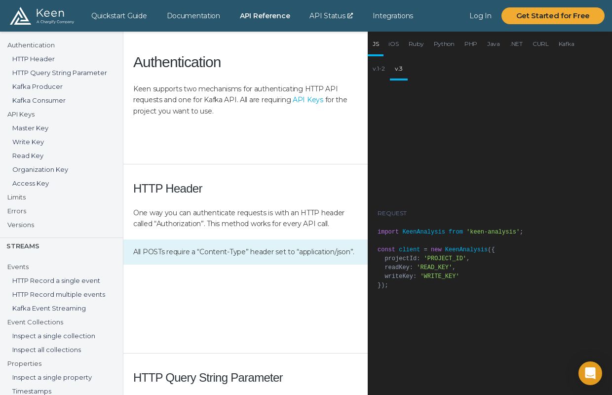Open Properties in the sidebar

(x=25, y=363)
